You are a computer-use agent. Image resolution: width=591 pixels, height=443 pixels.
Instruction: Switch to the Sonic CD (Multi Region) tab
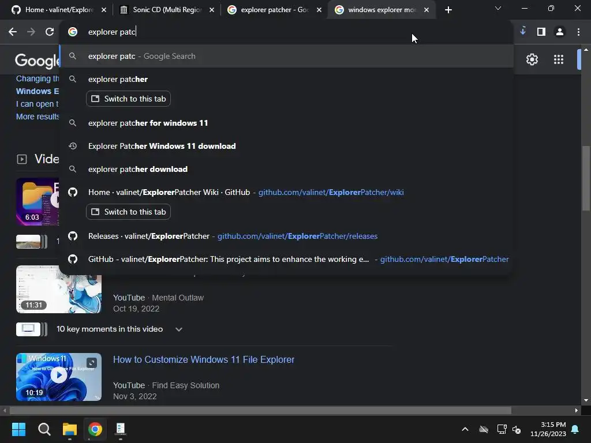point(166,10)
